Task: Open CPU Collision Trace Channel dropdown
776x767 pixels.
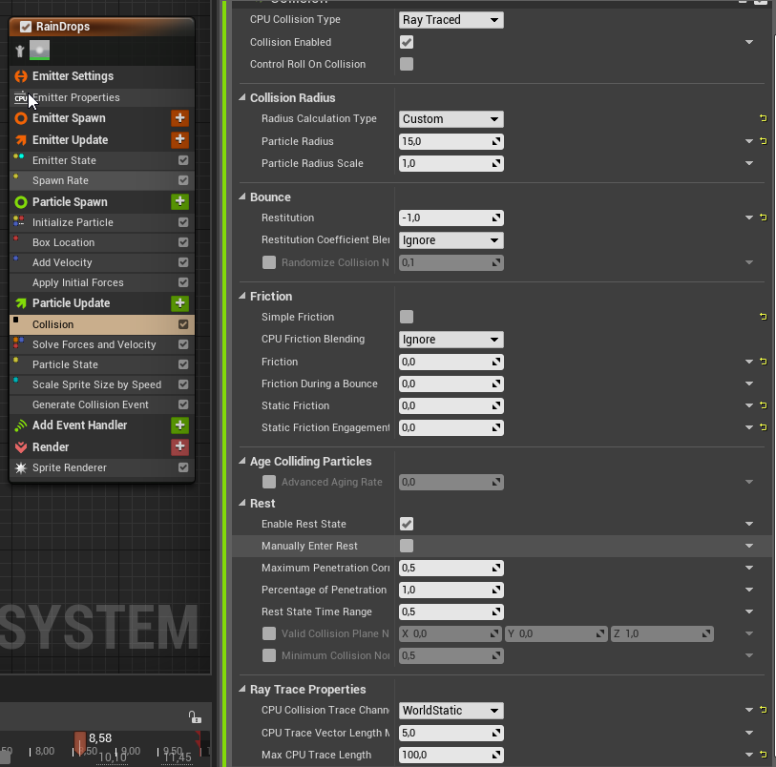Action: 451,711
